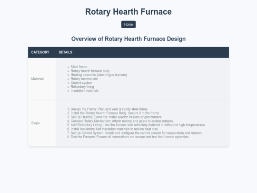
Task: Click the Rotary mechanism list item
Action: click(x=84, y=79)
